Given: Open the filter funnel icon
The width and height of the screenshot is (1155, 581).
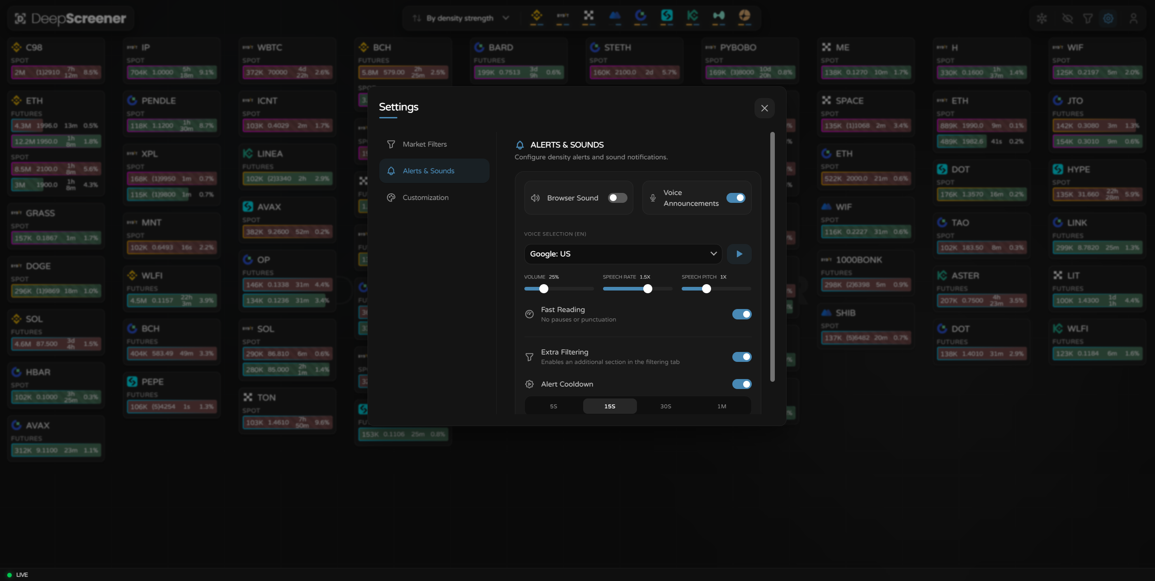Looking at the screenshot, I should (x=1088, y=18).
